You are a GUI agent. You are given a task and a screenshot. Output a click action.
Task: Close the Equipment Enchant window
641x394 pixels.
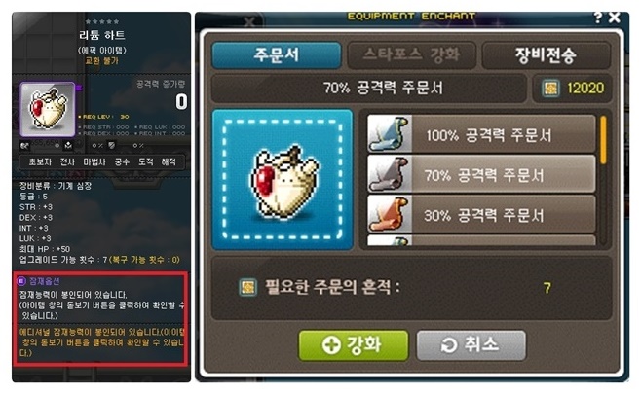coord(615,18)
